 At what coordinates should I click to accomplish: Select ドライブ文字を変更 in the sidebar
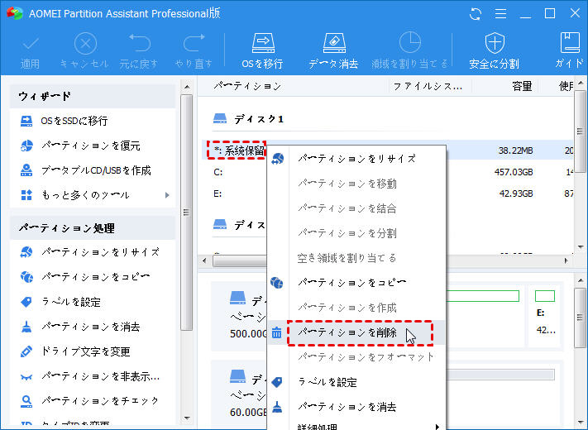[x=75, y=351]
